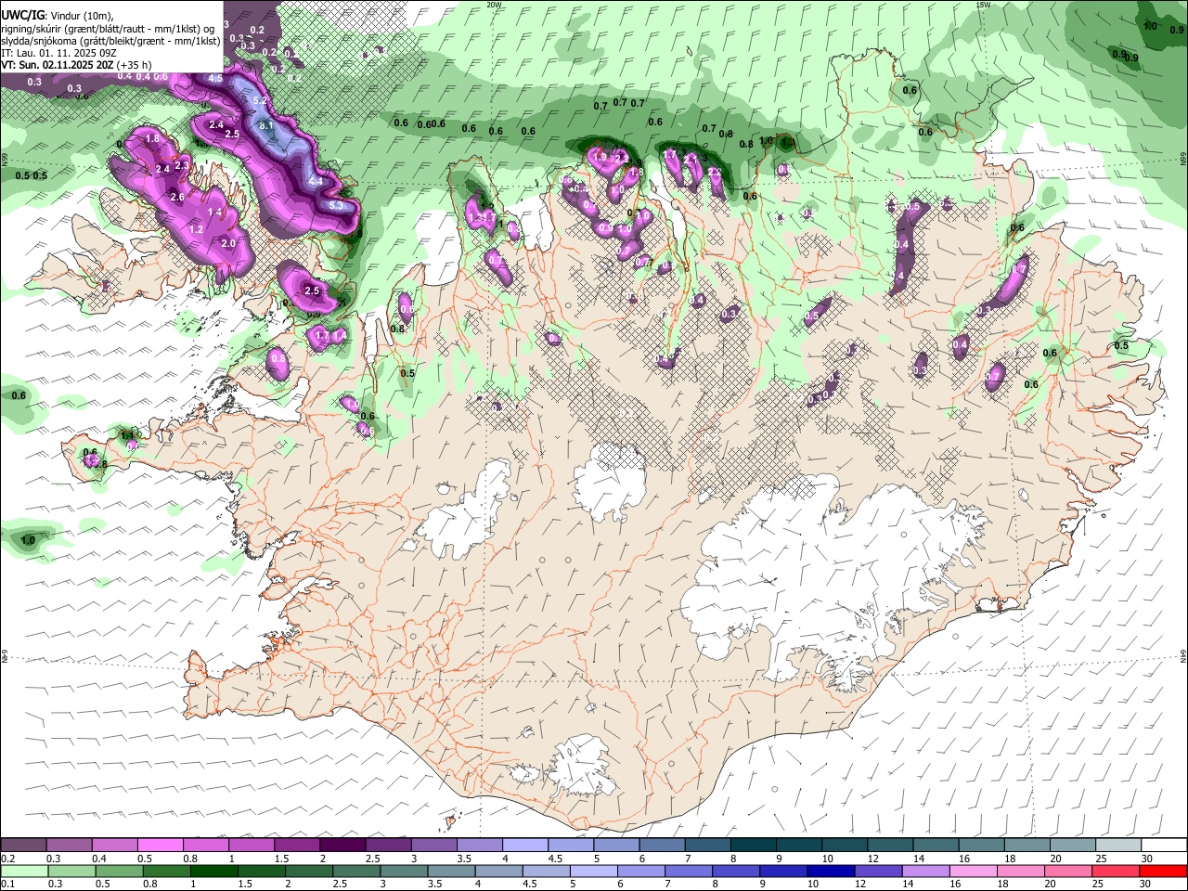Pick the darkest green 1 swatch in bottom legend
This screenshot has height=891, width=1188.
(x=213, y=871)
